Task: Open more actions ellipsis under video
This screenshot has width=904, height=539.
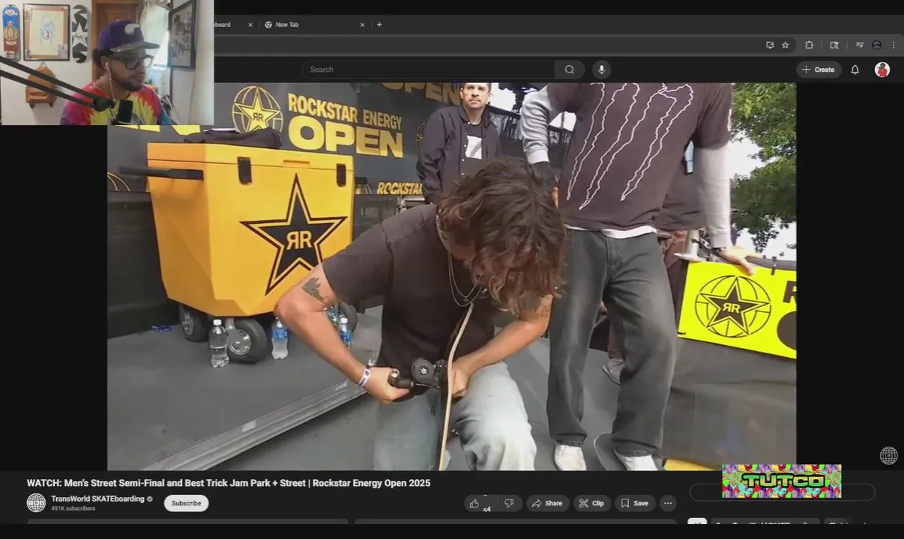Action: click(668, 504)
